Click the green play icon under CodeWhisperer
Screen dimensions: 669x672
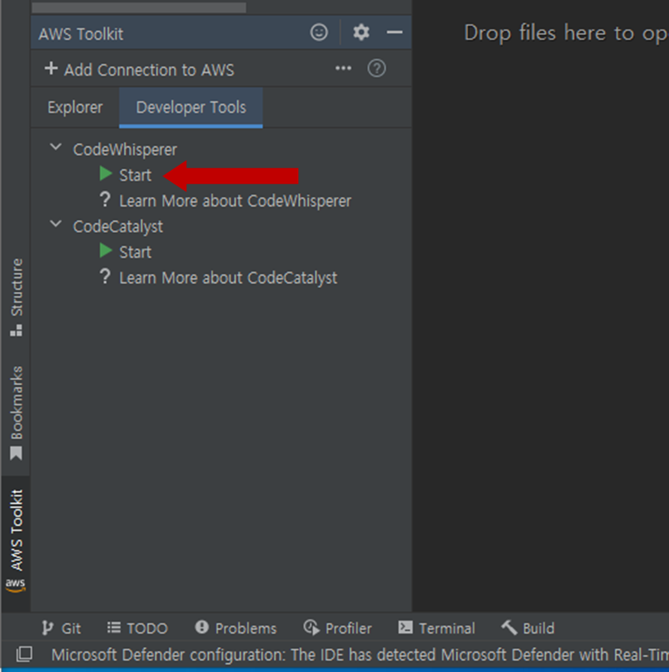pyautogui.click(x=106, y=174)
